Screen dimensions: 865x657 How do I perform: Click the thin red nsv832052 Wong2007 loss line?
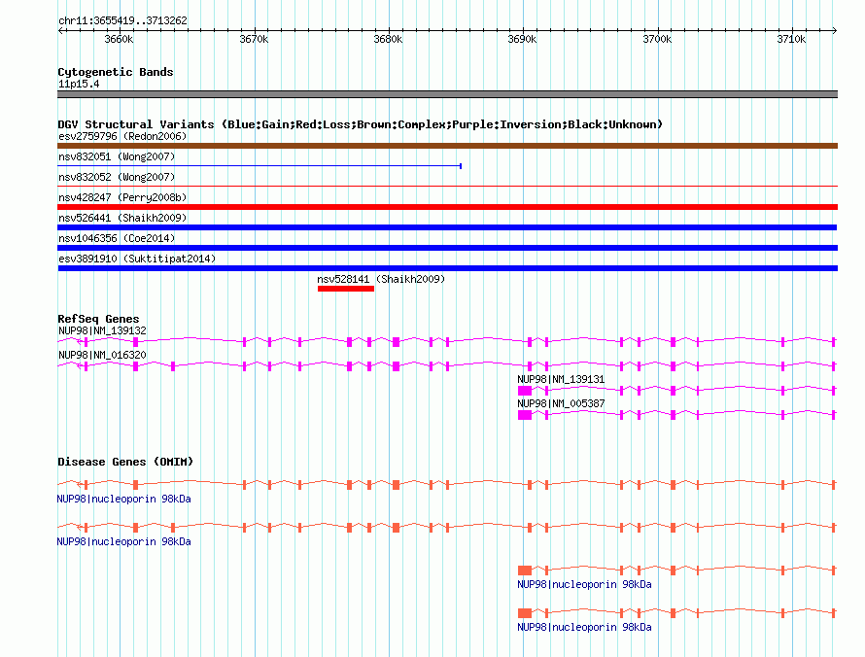pyautogui.click(x=447, y=187)
